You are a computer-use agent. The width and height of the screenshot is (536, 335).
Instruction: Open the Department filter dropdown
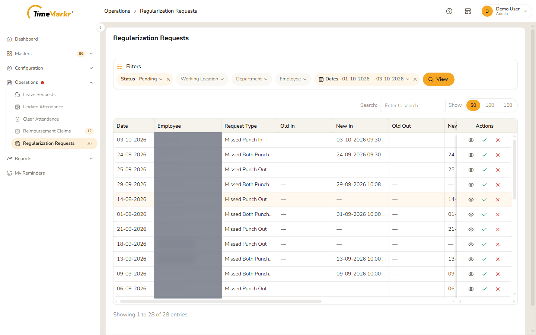(x=252, y=79)
